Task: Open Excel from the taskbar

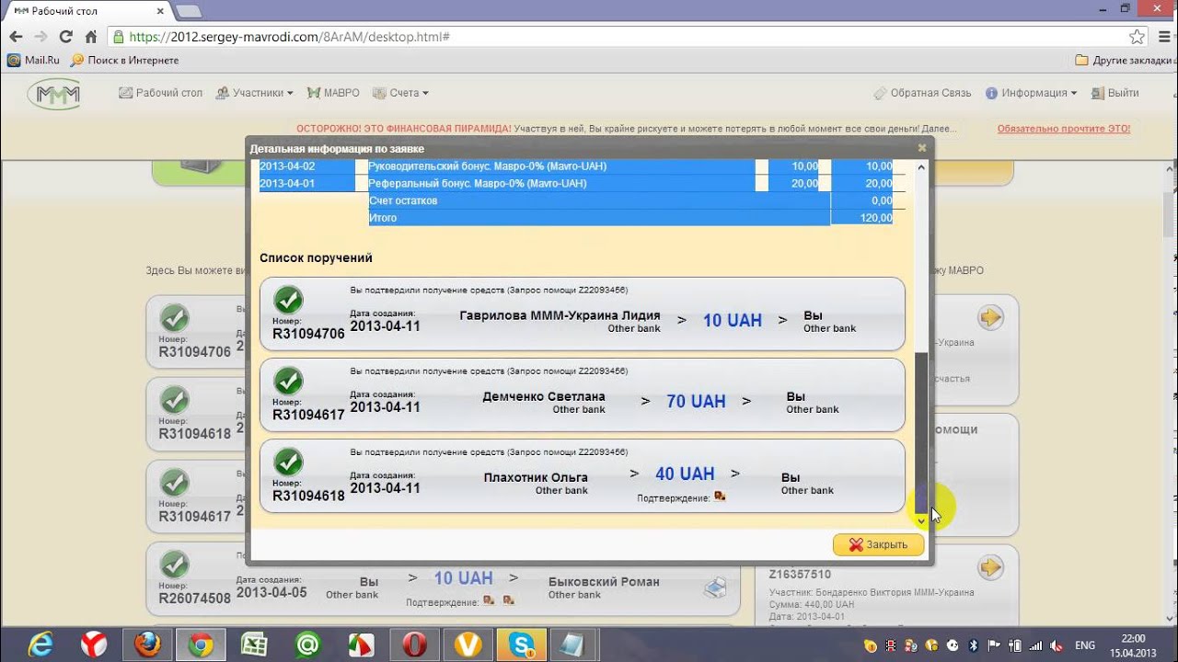Action: tap(254, 645)
